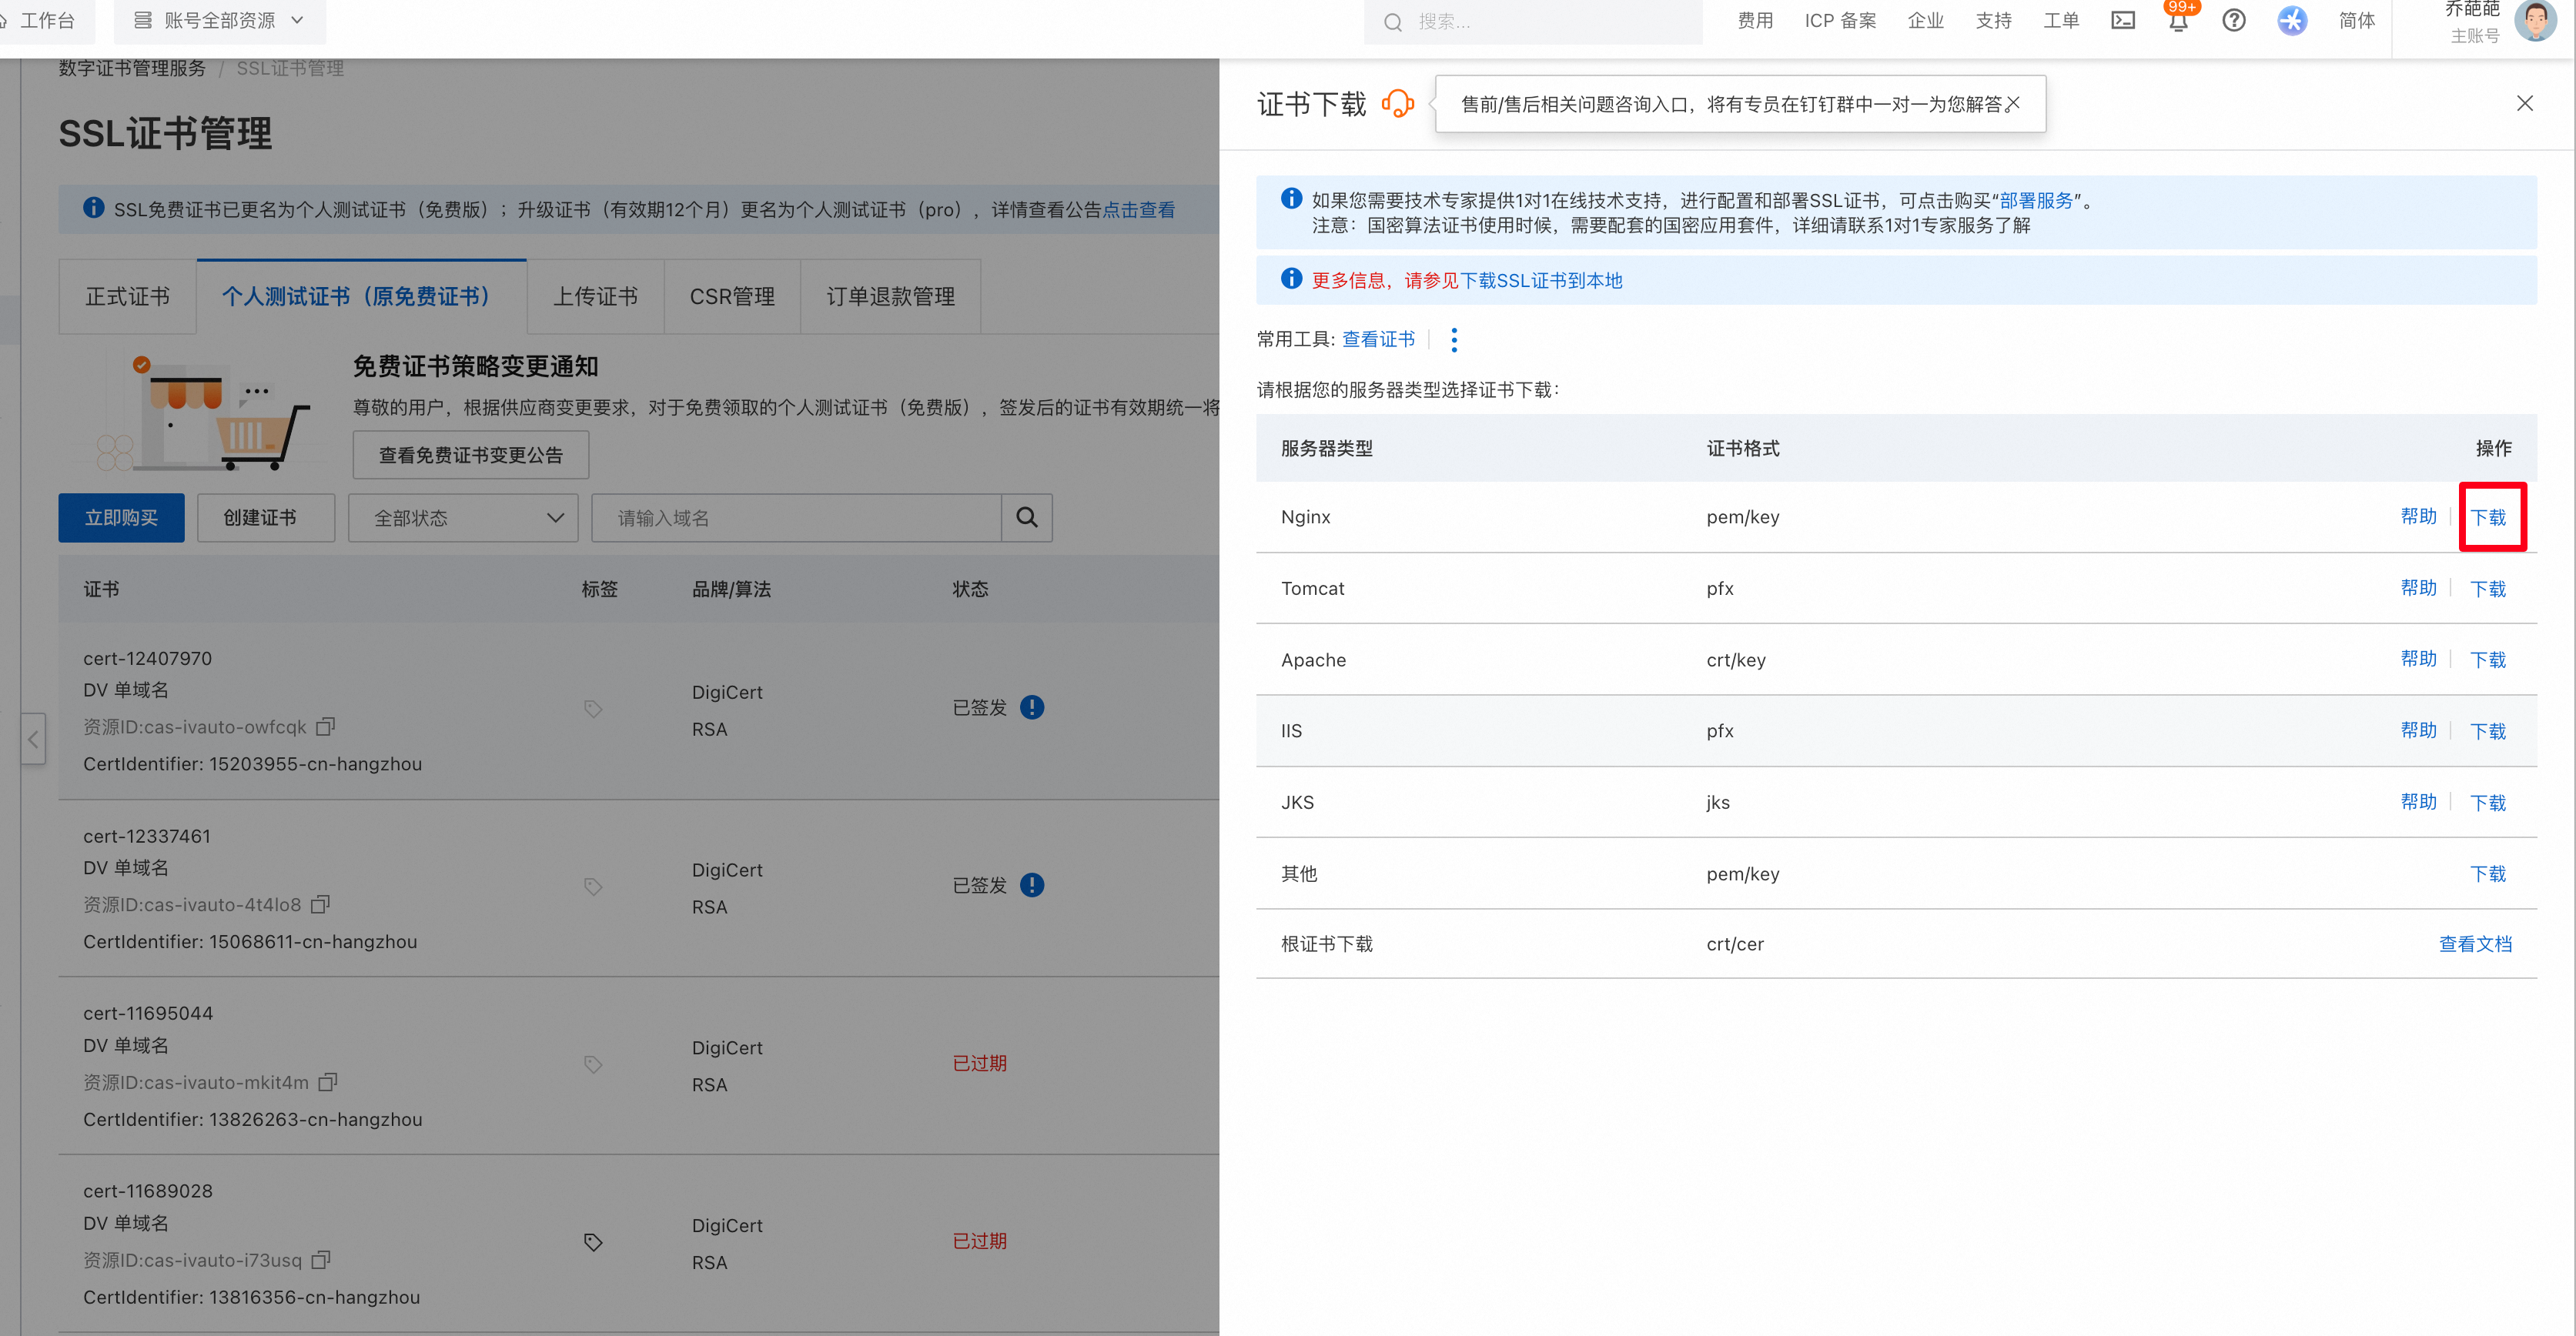Viewport: 2576px width, 1336px height.
Task: Edit tag icon for cert-12337461
Action: [593, 887]
